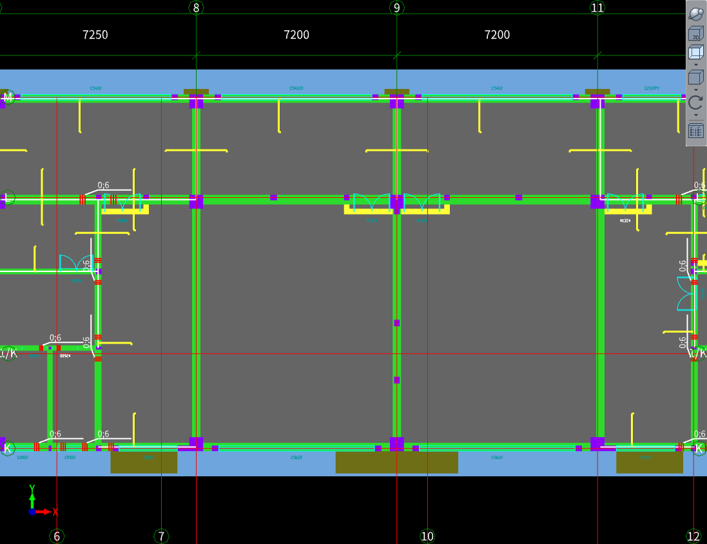Select axis bubble 9 at top
Viewport: 707px width, 544px height.
tap(397, 7)
